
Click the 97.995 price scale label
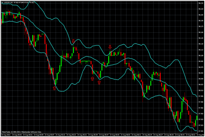[201, 96]
